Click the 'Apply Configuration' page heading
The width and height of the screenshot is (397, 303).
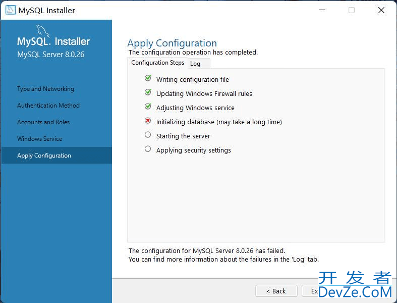pos(172,43)
